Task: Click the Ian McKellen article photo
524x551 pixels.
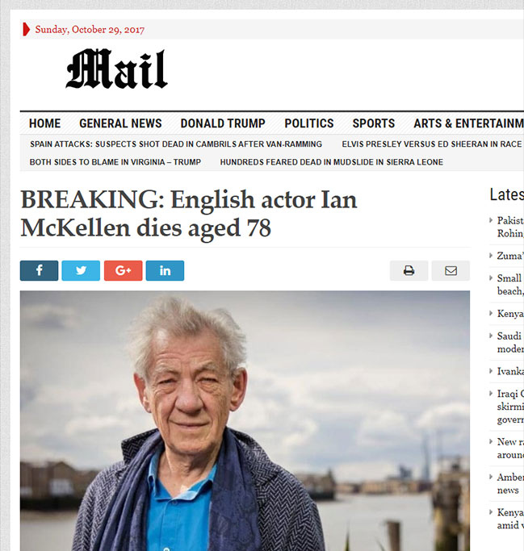Action: coord(245,420)
